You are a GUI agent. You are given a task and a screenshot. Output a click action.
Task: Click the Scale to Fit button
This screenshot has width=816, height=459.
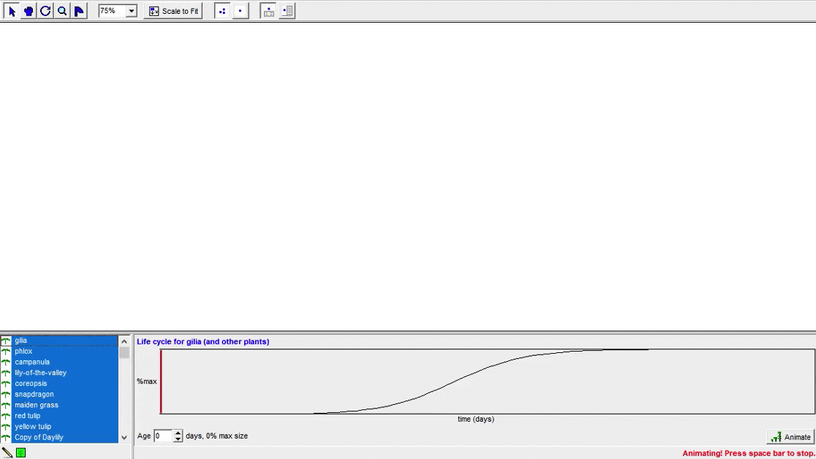point(173,10)
